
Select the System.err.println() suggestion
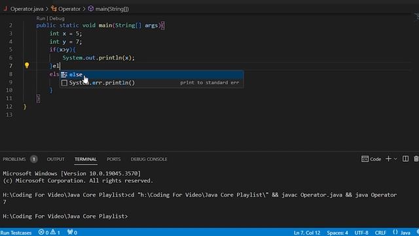151,83
